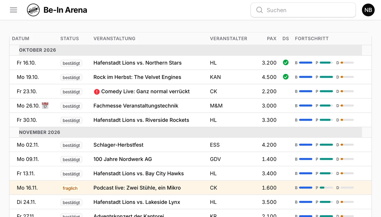Open the NB user avatar menu
The height and width of the screenshot is (217, 381).
coord(368,10)
